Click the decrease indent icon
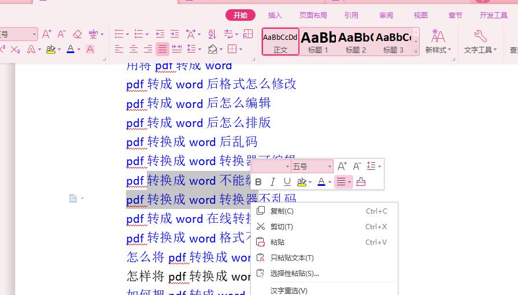This screenshot has width=518, height=295. click(160, 34)
